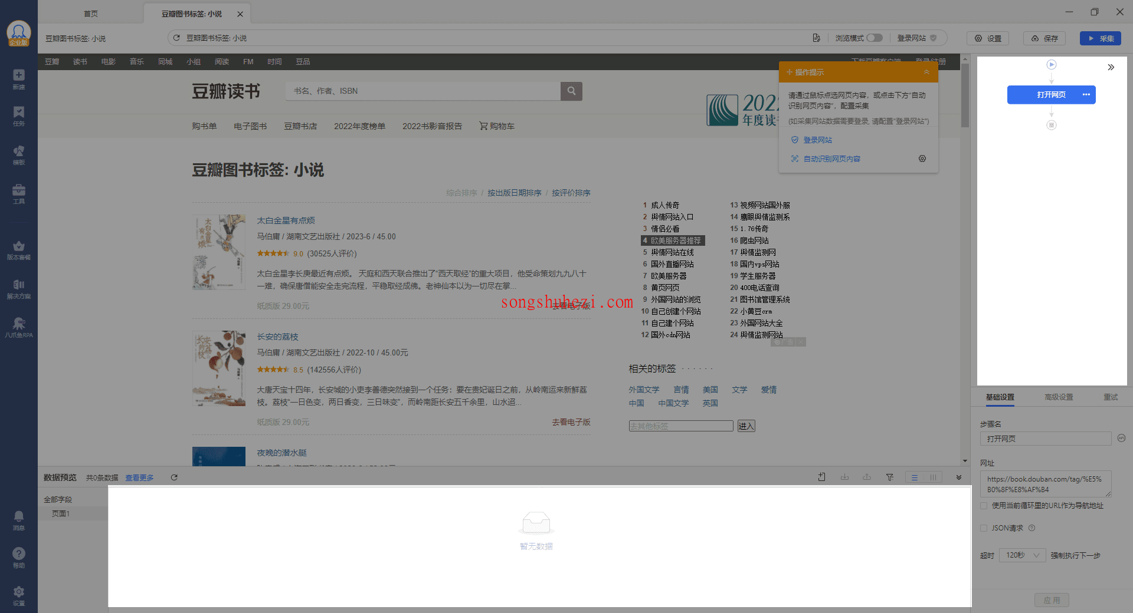Open the 基础设置 tab
The height and width of the screenshot is (613, 1133).
pos(1000,397)
